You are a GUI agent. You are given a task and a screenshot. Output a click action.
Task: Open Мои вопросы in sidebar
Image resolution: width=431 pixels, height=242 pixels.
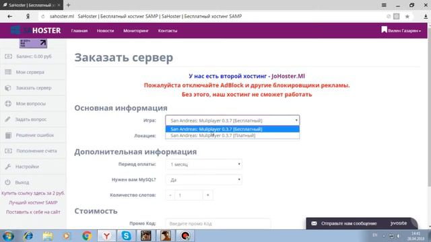click(x=31, y=104)
